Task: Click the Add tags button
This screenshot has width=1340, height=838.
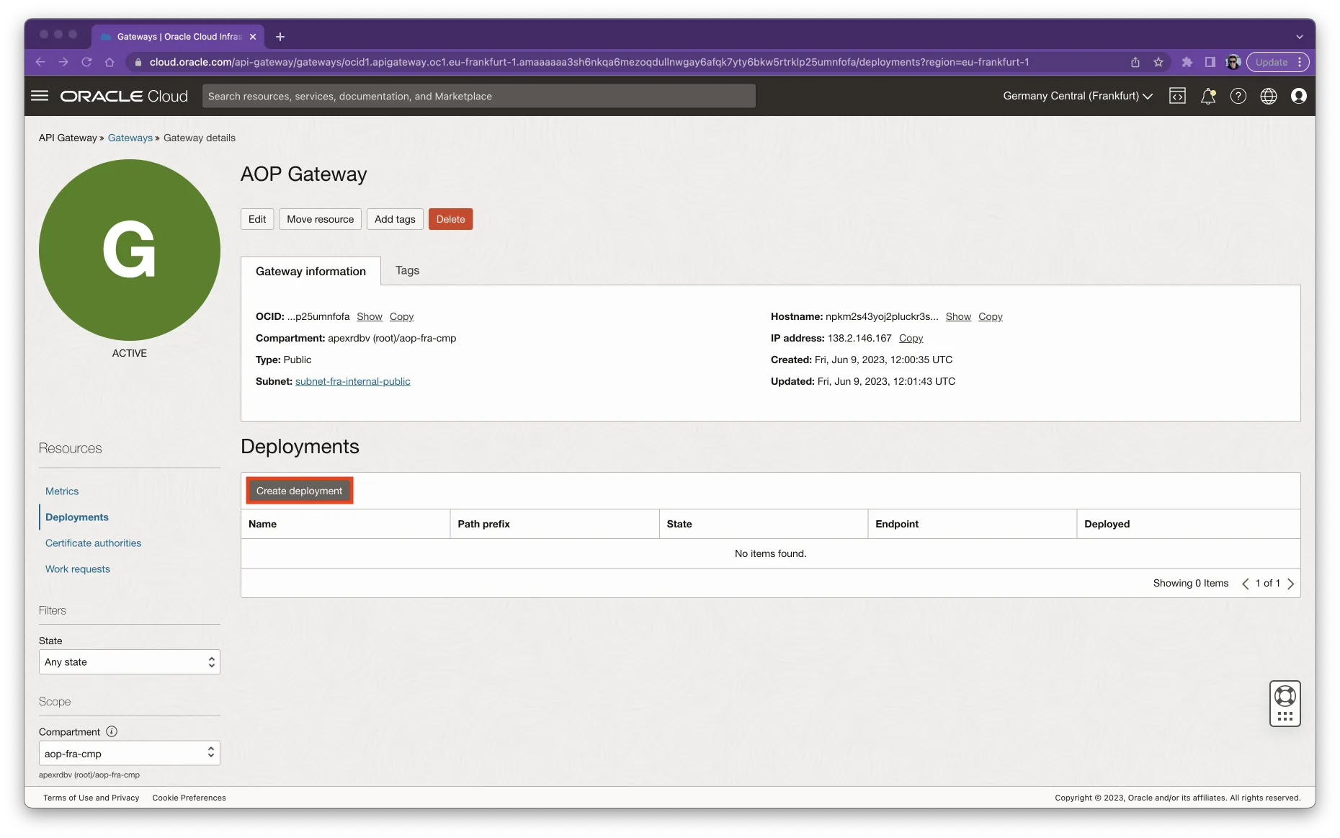Action: tap(395, 219)
